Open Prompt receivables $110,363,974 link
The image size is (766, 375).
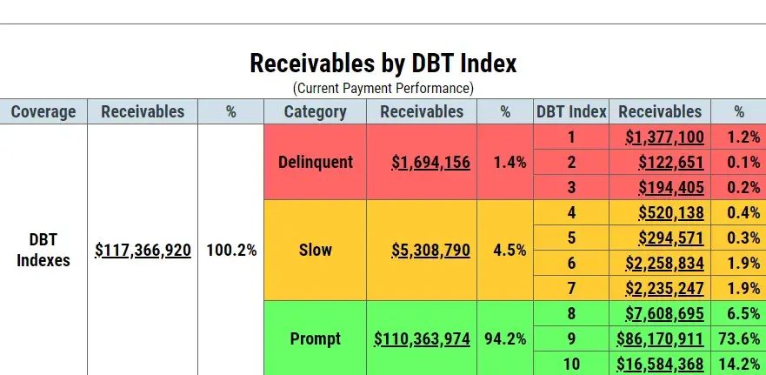coord(422,338)
